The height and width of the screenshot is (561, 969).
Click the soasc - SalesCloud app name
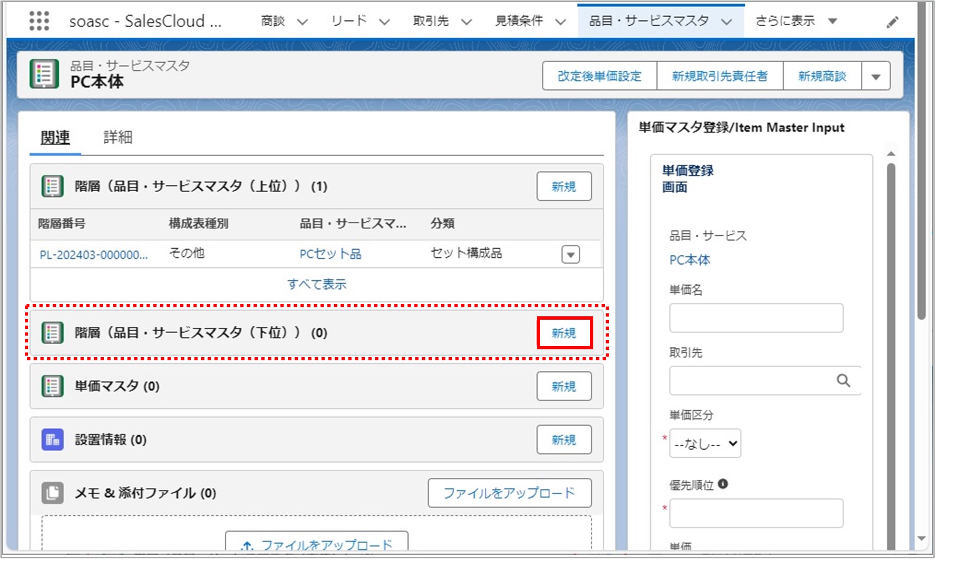[145, 21]
